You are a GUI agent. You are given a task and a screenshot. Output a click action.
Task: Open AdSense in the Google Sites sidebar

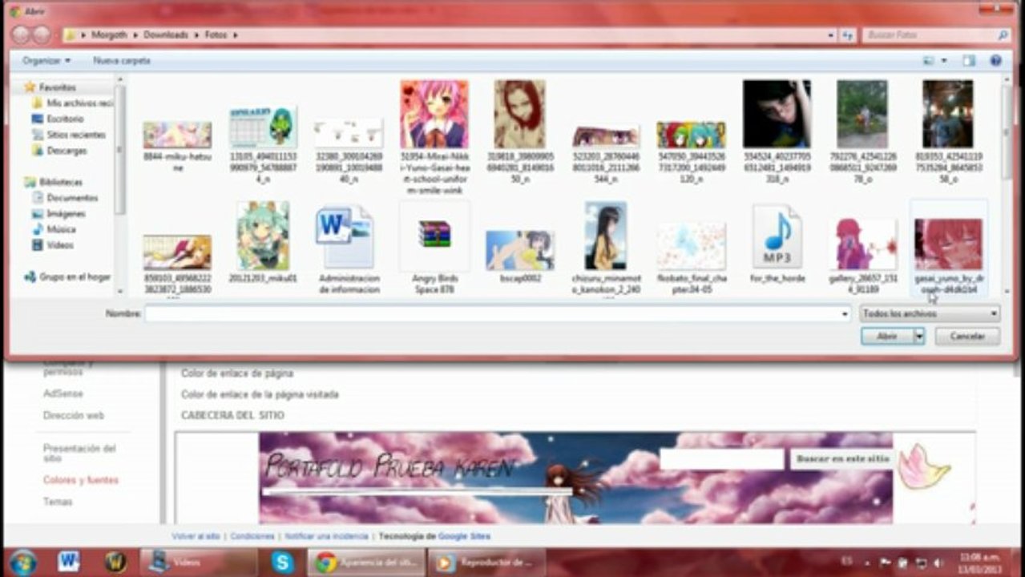coord(63,393)
